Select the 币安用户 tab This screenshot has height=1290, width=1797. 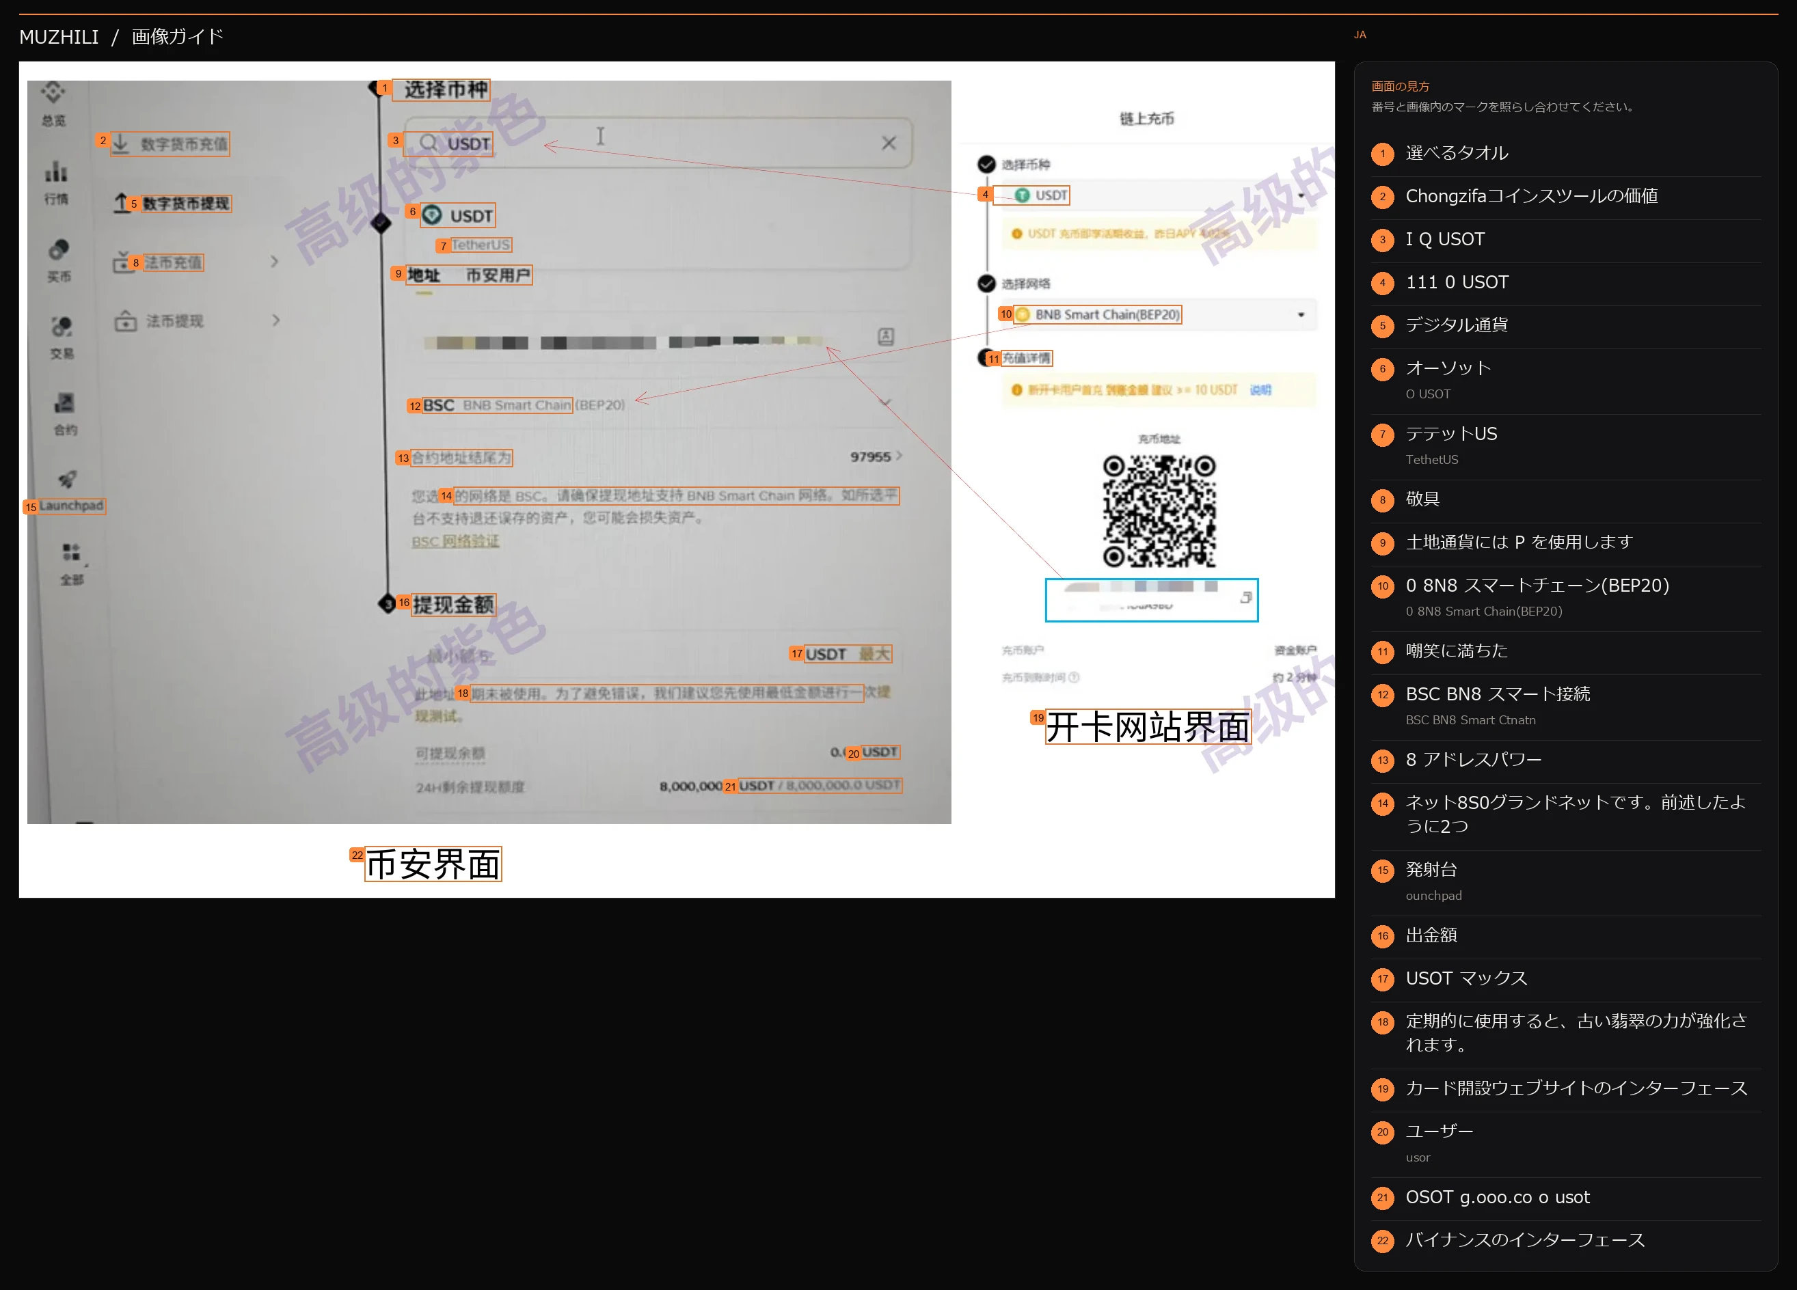tap(498, 275)
